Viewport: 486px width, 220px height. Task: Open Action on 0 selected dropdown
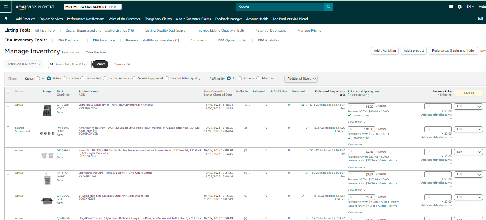[x=24, y=64]
